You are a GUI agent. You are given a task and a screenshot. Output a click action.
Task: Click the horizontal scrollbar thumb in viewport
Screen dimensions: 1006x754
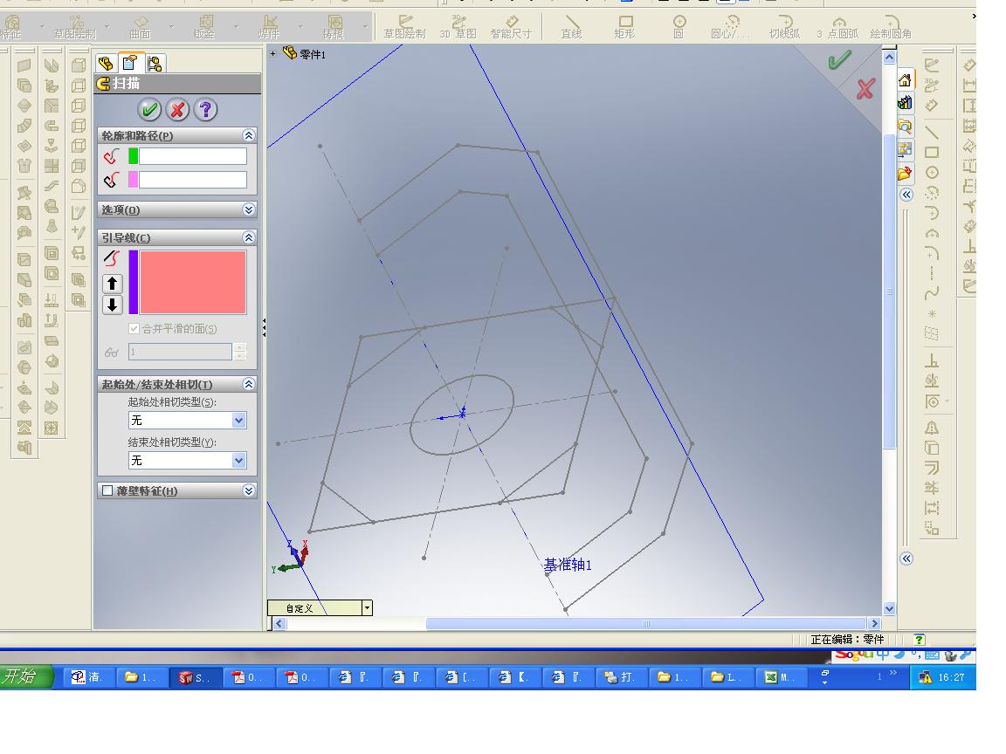pyautogui.click(x=645, y=623)
